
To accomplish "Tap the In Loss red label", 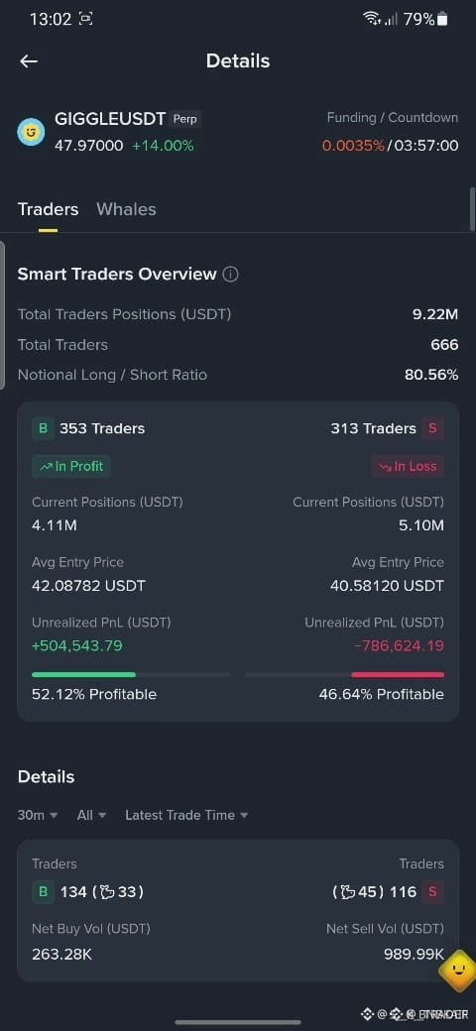I will 408,466.
